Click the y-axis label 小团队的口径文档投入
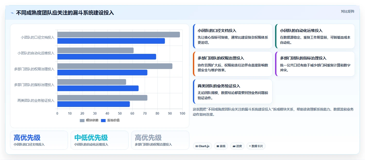Viewport: 365px width, 160px height. (38, 37)
